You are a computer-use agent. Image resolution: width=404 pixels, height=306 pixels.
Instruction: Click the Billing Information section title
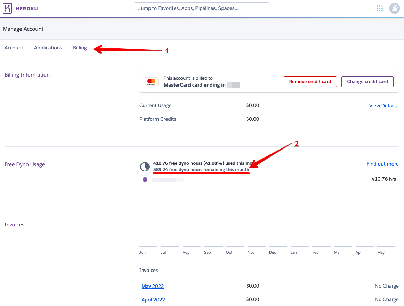tap(27, 75)
